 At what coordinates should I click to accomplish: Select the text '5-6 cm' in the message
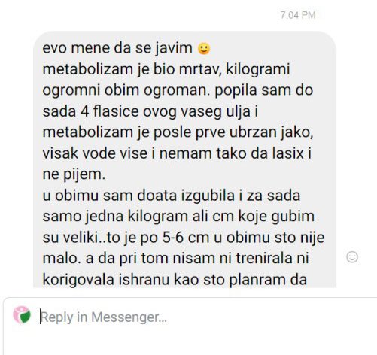186,238
